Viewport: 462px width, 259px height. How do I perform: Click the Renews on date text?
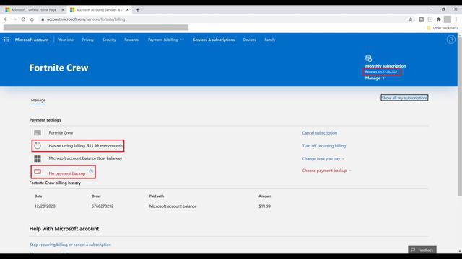[382, 72]
